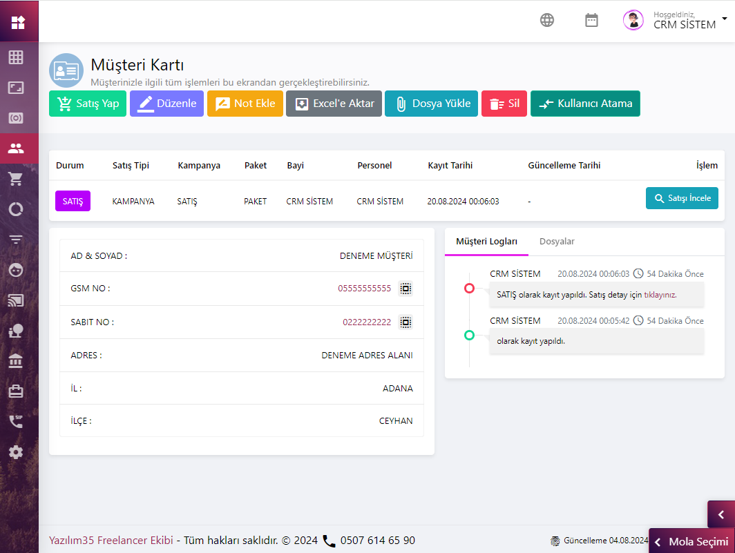Open the grid table icon in sidebar
Image resolution: width=735 pixels, height=553 pixels.
coord(16,57)
